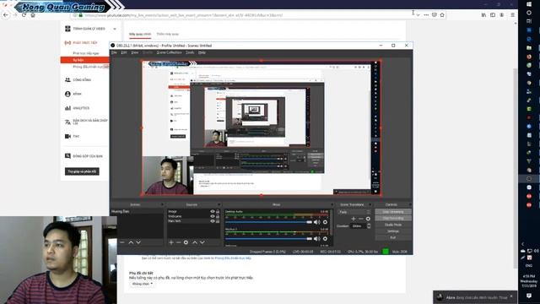Lock the Webcam source
This screenshot has height=304, width=540.
218,216
